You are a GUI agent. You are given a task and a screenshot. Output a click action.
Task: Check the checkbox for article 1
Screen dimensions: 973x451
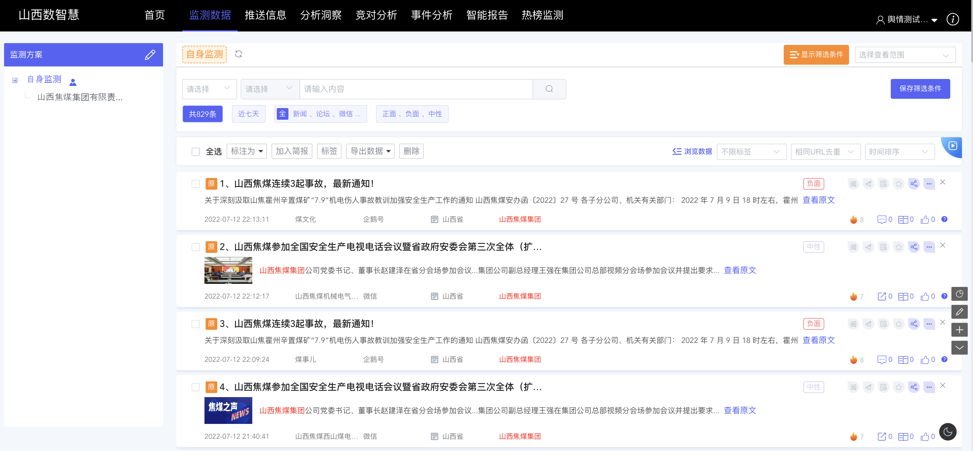point(195,184)
